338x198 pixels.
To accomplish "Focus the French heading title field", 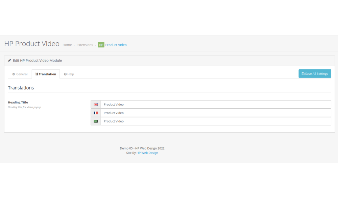I will [x=216, y=113].
